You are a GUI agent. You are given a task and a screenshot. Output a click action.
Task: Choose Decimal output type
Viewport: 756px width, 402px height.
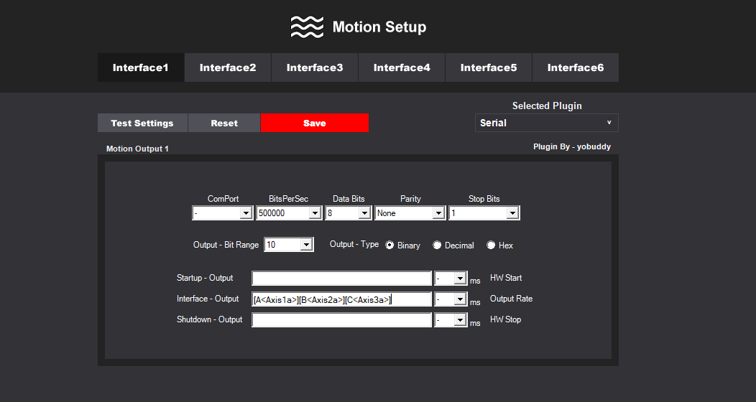point(437,246)
